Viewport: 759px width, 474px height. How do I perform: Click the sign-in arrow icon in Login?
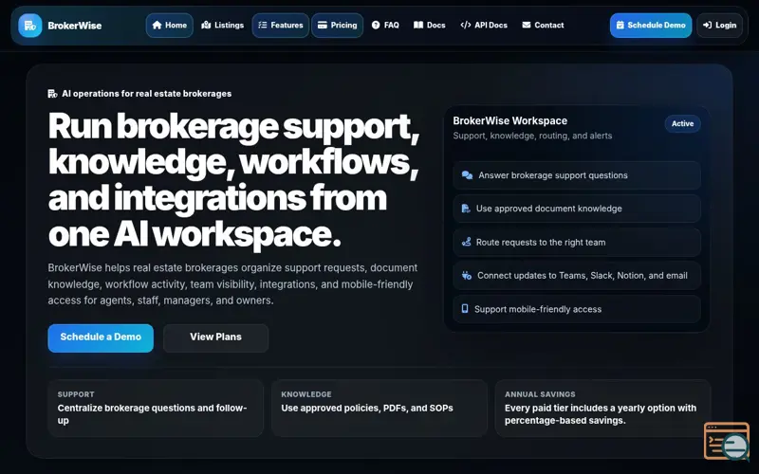707,26
